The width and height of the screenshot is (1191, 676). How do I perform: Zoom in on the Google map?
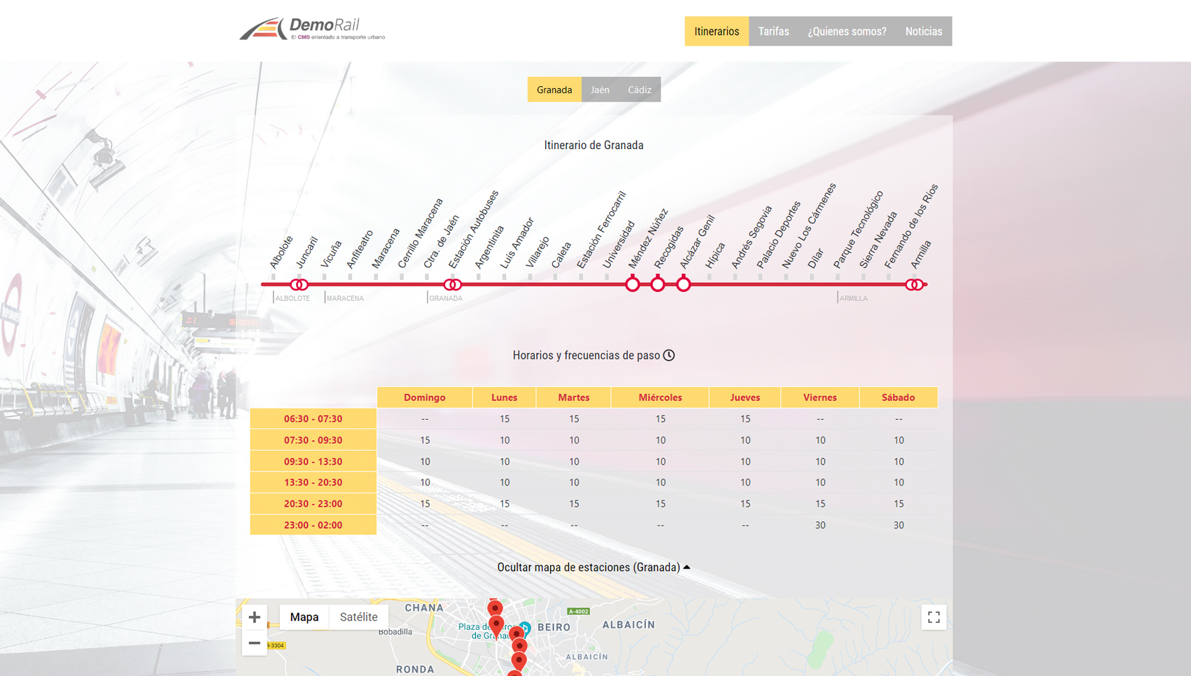(255, 617)
